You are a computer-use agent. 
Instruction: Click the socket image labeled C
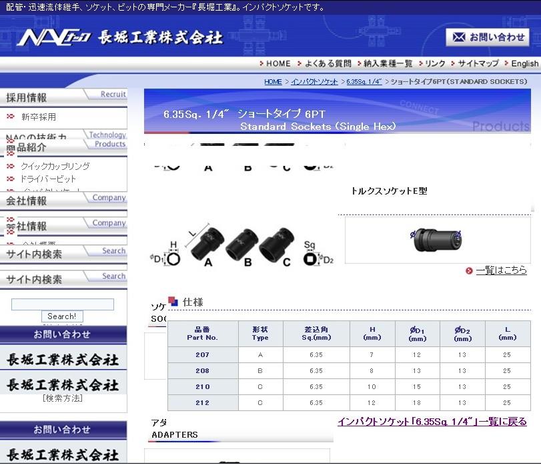[277, 244]
